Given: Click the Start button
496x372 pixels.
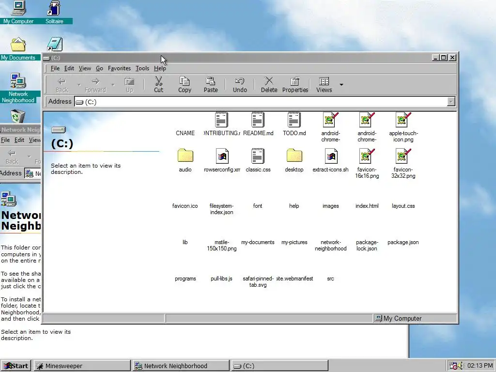Looking at the screenshot, I should coord(16,366).
